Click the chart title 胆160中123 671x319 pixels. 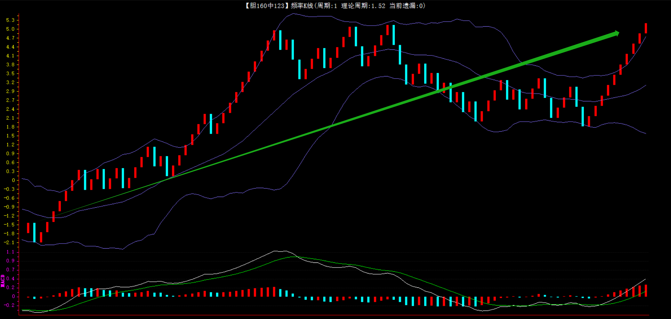(x=265, y=6)
